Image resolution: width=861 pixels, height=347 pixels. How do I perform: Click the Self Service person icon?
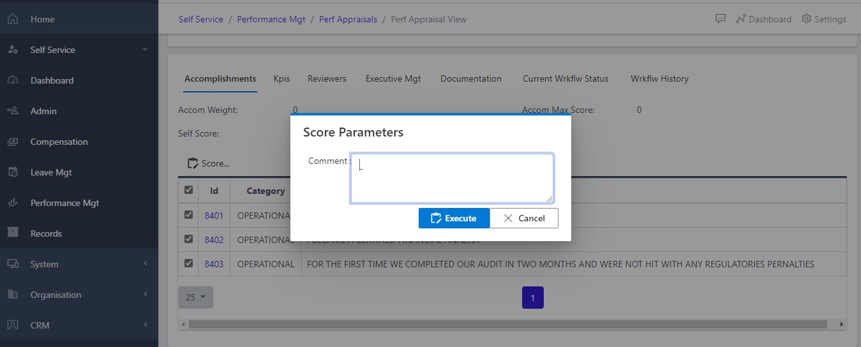pos(13,50)
